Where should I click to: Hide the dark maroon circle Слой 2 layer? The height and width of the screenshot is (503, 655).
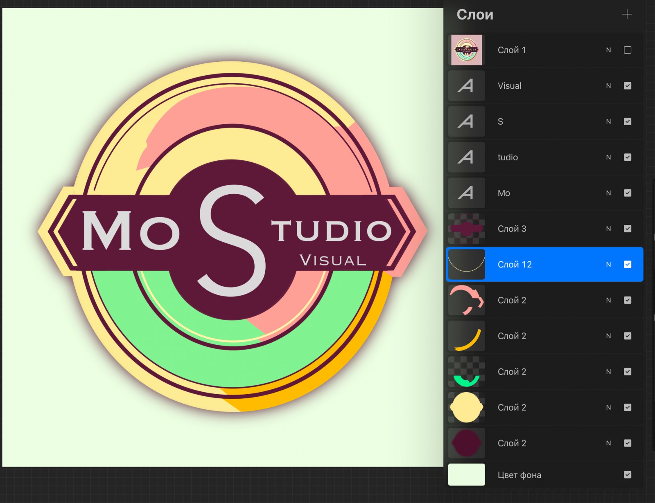628,443
